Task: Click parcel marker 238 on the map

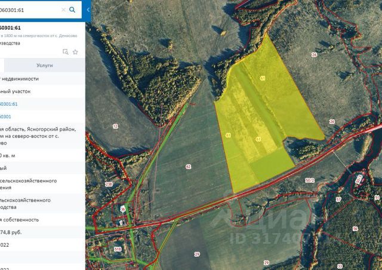Action: 109,184
